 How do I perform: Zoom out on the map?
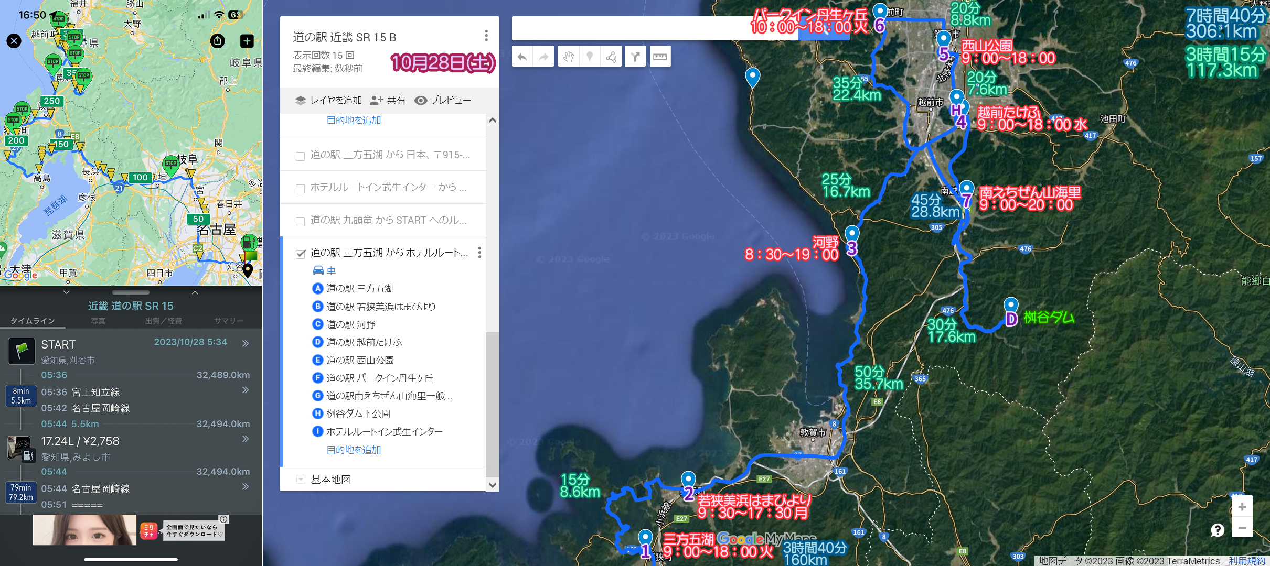click(x=1242, y=527)
